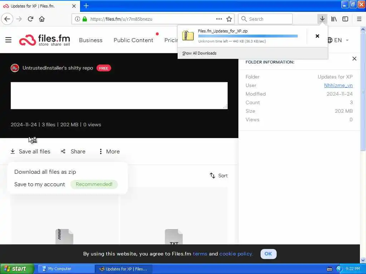The height and width of the screenshot is (274, 366).
Task: Click the files.fm logo
Action: 45,40
